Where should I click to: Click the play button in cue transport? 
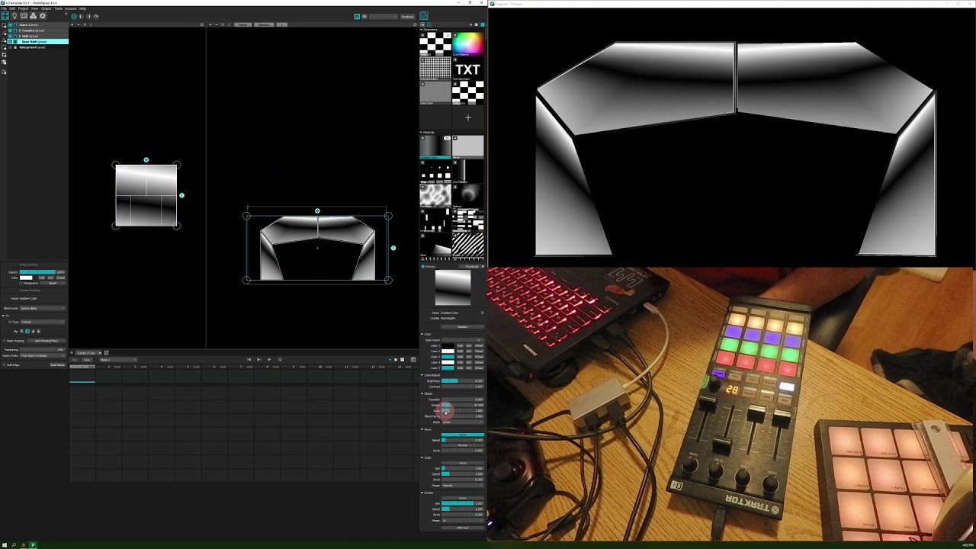[269, 359]
